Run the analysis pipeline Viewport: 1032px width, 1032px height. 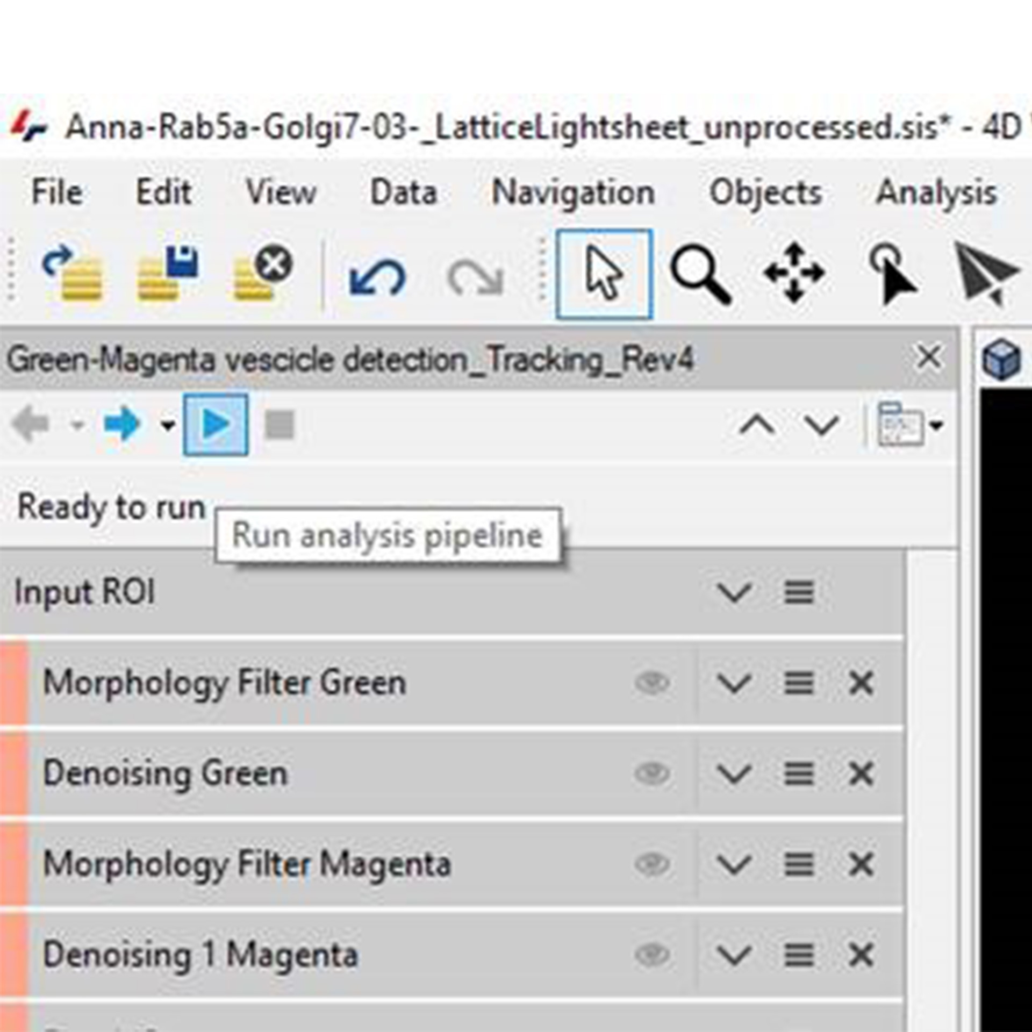216,425
